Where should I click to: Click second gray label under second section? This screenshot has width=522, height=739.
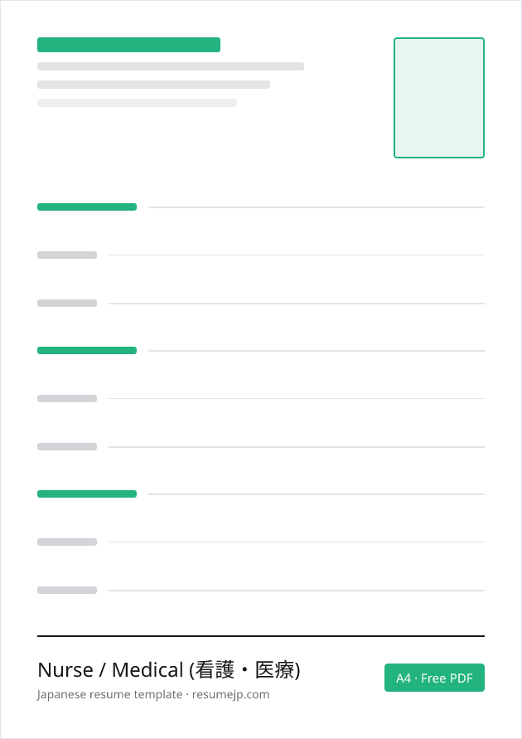point(67,447)
